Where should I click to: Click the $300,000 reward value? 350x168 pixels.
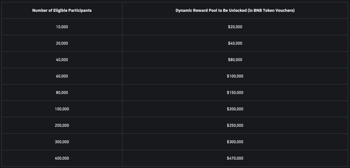pyautogui.click(x=235, y=142)
